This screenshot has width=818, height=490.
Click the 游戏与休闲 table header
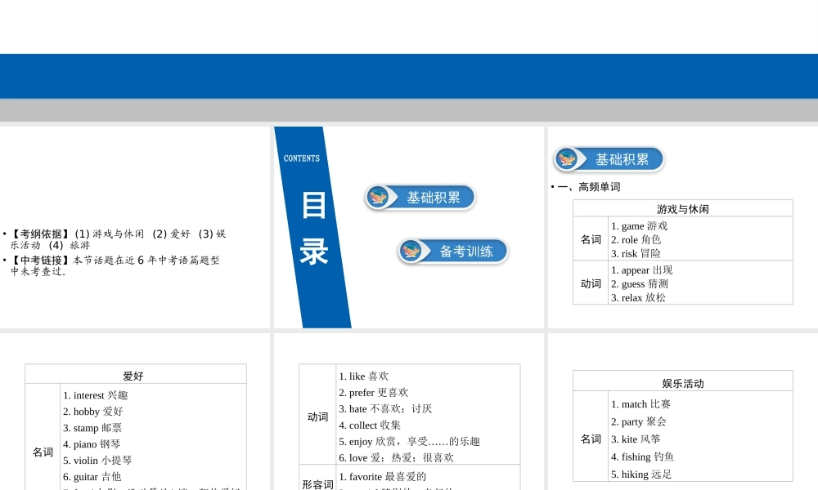click(683, 209)
